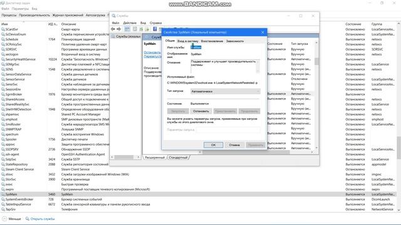
Task: Toggle console tree icon in Services toolbar
Action: click(127, 29)
